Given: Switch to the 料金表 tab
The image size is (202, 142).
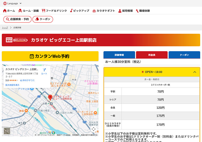Looking at the screenshot, I should (x=152, y=55).
